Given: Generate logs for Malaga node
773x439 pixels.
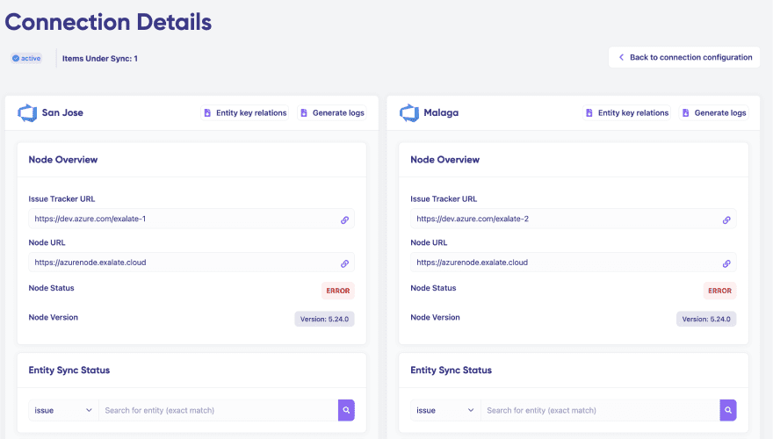Looking at the screenshot, I should click(x=713, y=113).
